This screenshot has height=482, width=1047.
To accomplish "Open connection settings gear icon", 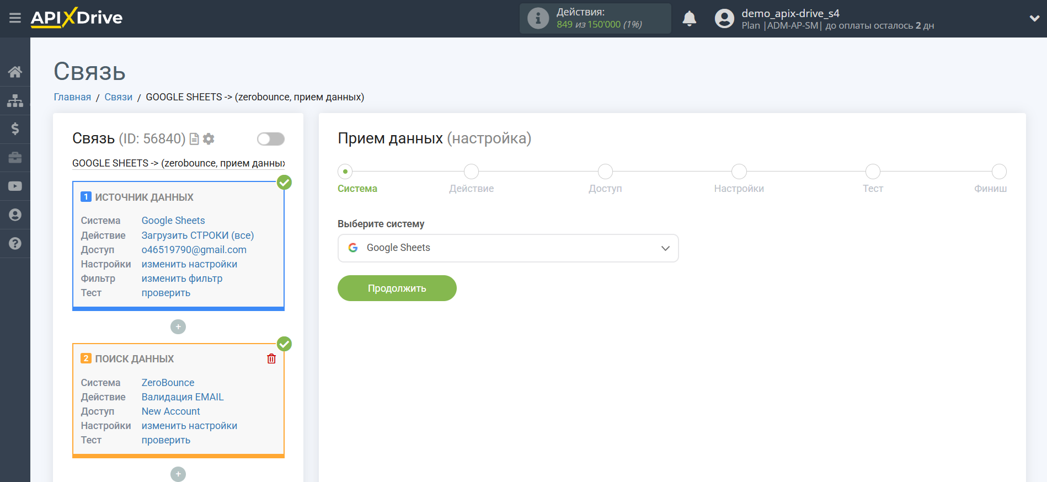I will click(209, 139).
